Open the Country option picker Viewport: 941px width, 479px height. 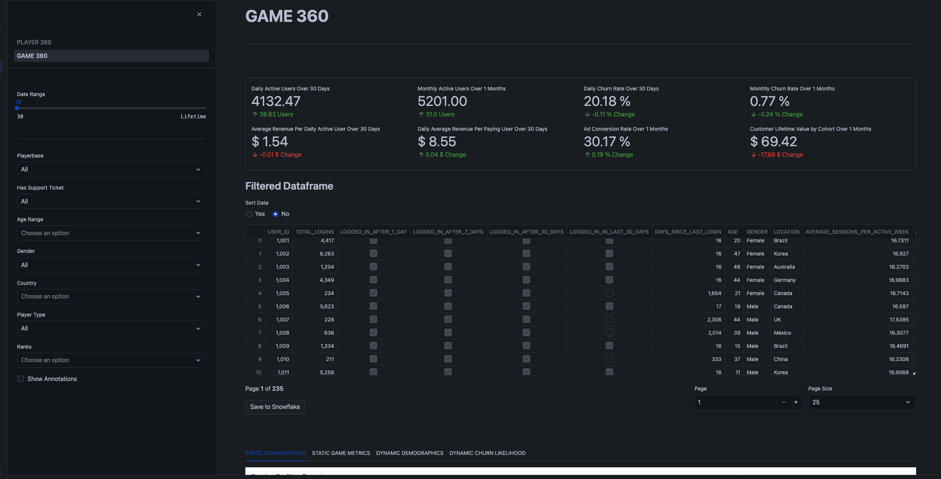111,296
